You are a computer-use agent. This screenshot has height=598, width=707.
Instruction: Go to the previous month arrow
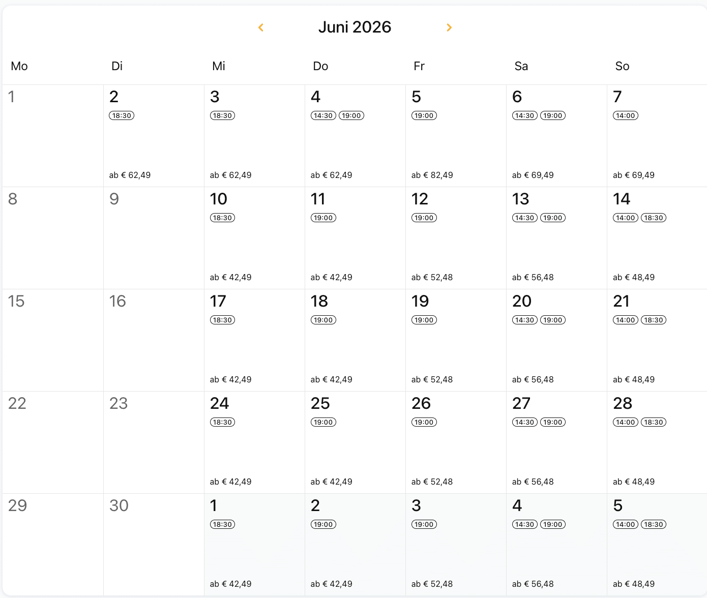point(261,27)
